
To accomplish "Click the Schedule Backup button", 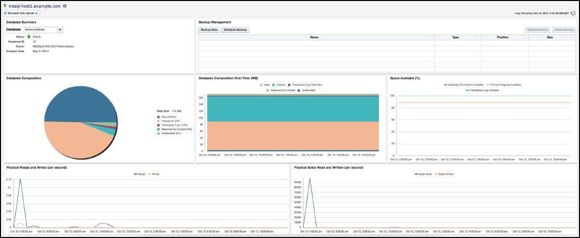I will tap(235, 29).
